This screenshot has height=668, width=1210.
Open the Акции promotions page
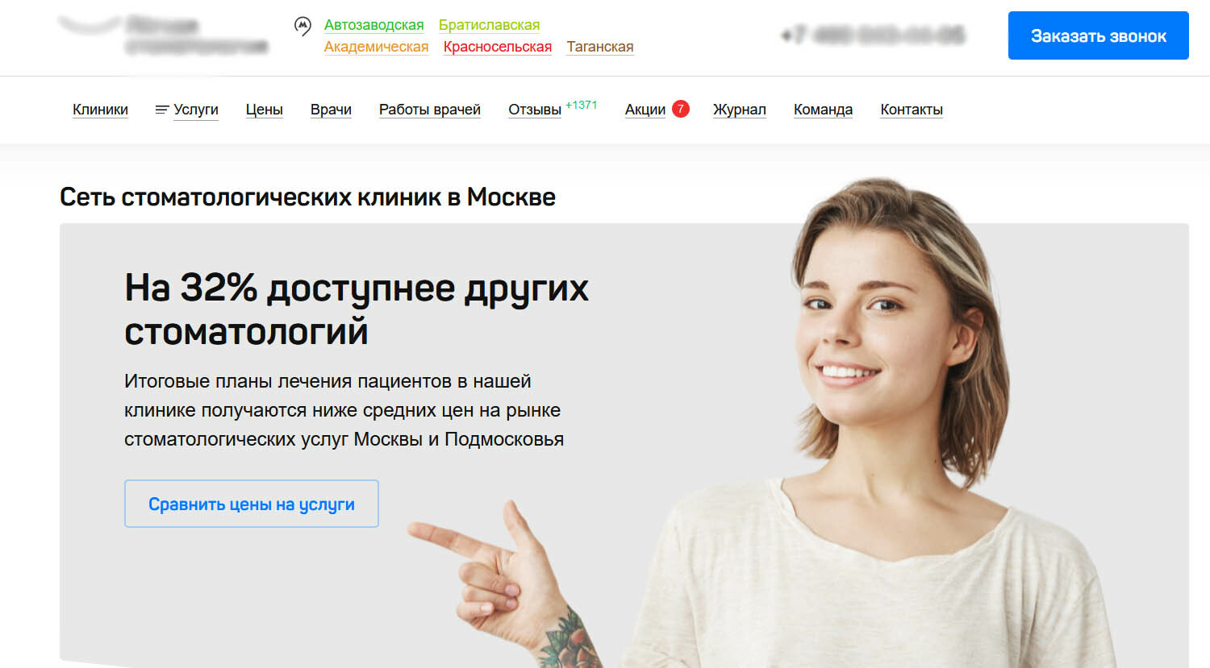[645, 110]
